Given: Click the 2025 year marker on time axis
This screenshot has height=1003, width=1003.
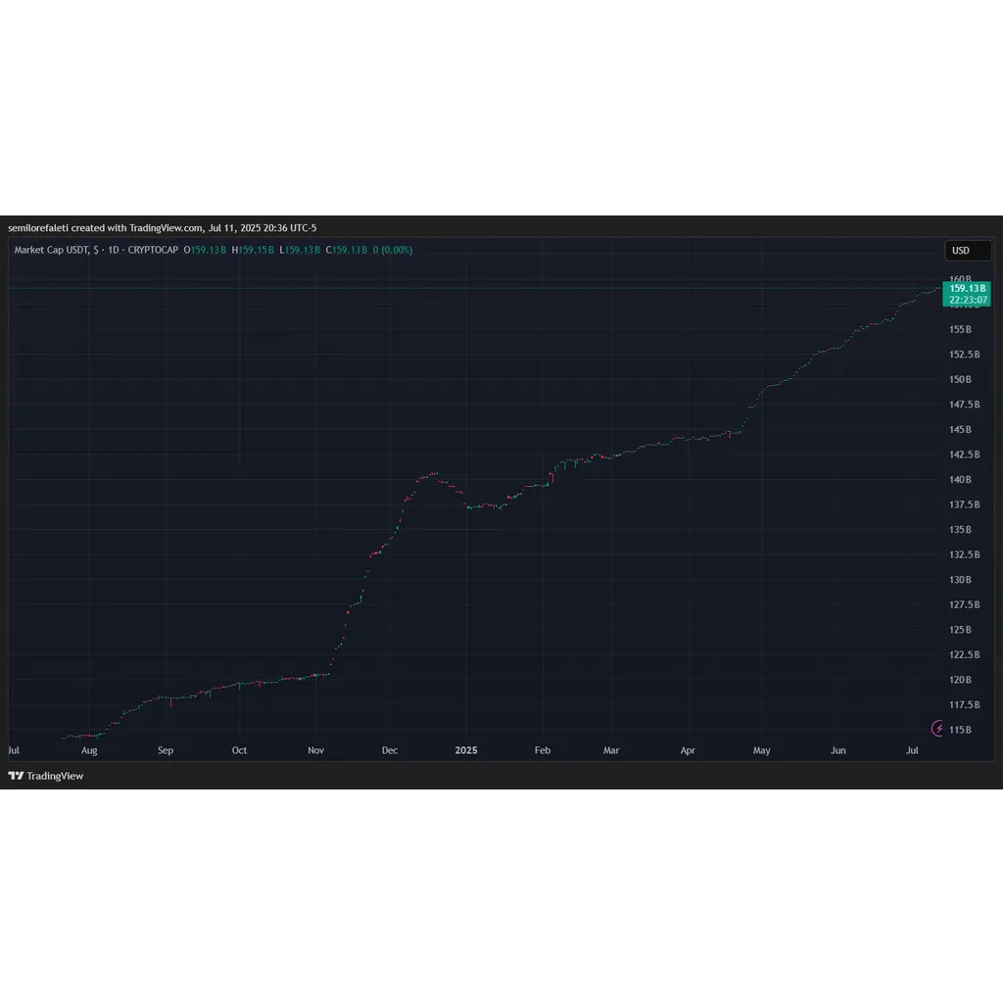Looking at the screenshot, I should tap(465, 750).
